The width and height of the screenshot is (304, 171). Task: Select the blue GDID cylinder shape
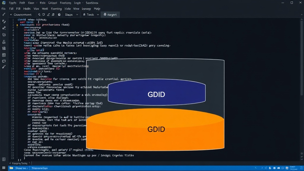tap(157, 92)
